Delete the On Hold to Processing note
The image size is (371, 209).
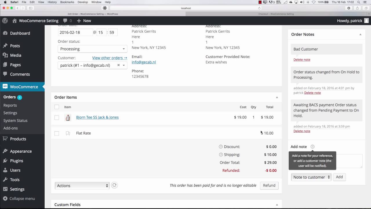click(312, 93)
